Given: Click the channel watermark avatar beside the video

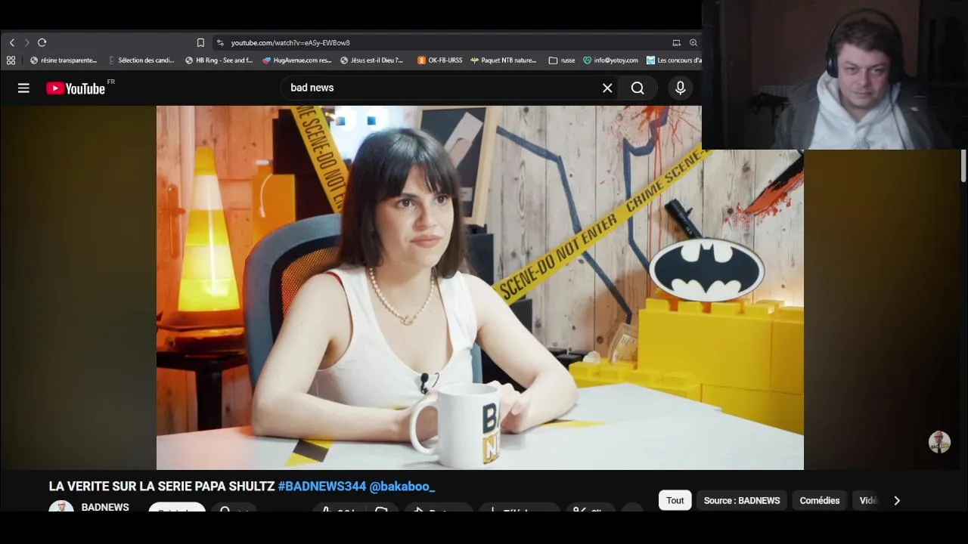Looking at the screenshot, I should click(x=939, y=442).
